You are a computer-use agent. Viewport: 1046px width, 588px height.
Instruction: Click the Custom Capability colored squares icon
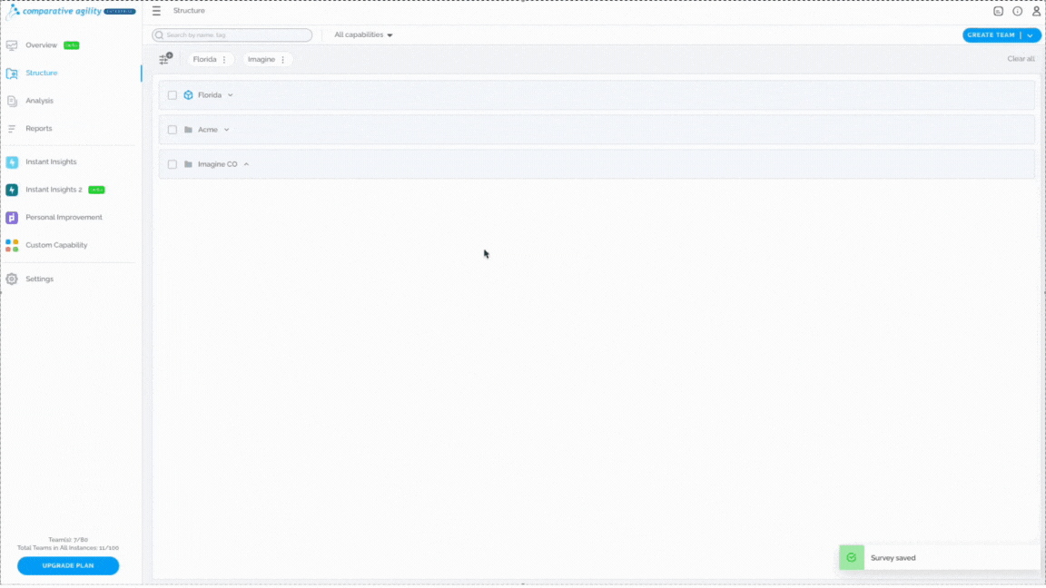(12, 245)
